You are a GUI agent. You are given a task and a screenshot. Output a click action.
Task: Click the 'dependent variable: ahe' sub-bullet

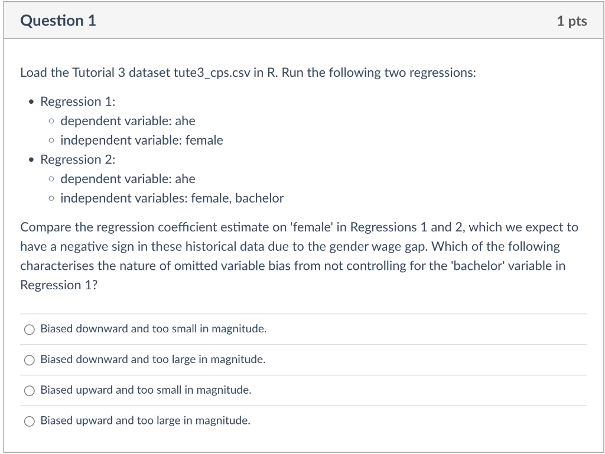pyautogui.click(x=128, y=121)
